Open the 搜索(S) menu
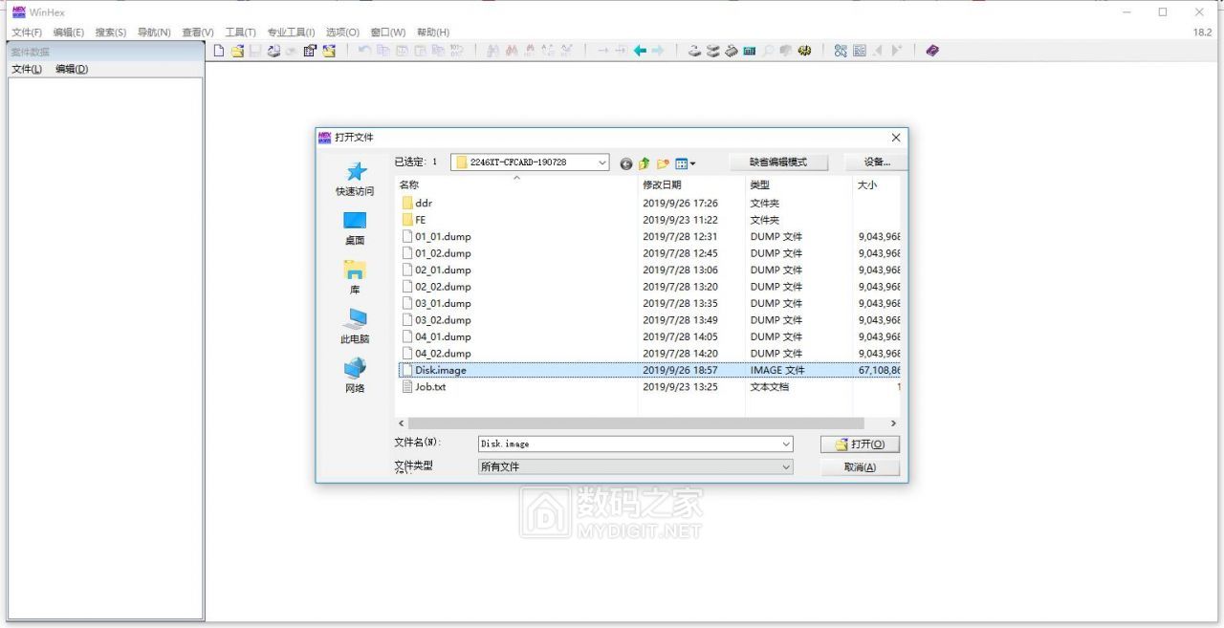1224x628 pixels. coord(110,32)
